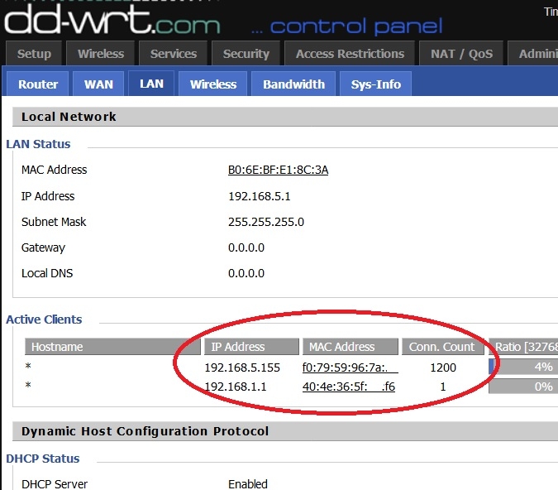Click the LAN Status section title
The image size is (558, 490).
tap(38, 144)
